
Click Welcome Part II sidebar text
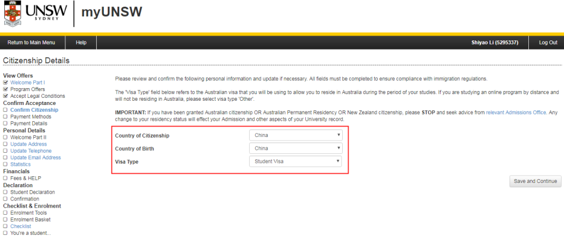(28, 137)
